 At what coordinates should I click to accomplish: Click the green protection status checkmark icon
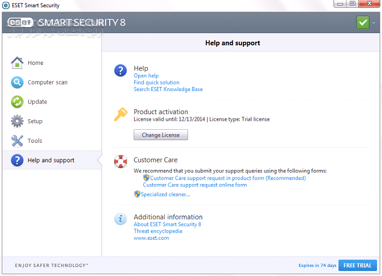click(362, 23)
